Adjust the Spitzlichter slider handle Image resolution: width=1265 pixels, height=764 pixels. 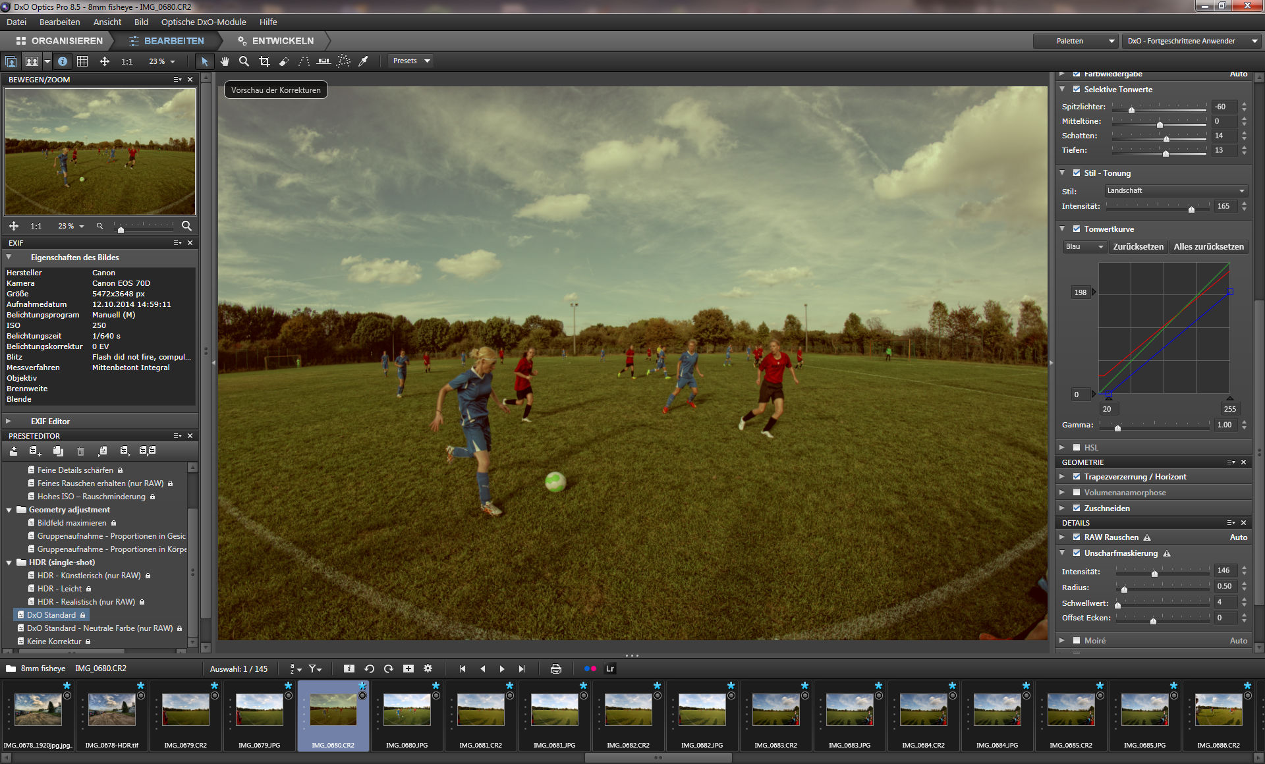coord(1131,109)
